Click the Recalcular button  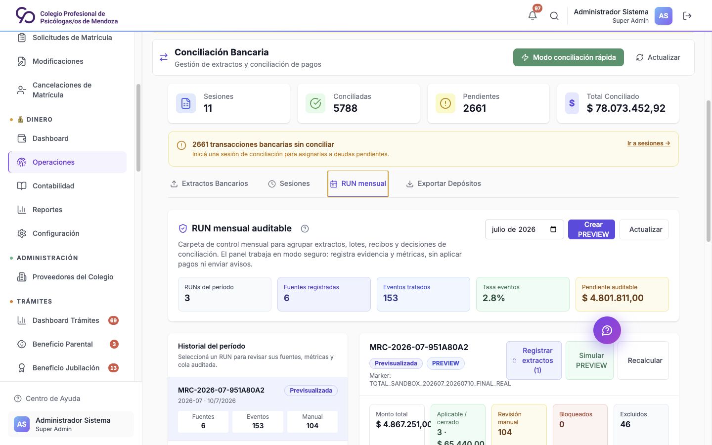click(x=643, y=360)
